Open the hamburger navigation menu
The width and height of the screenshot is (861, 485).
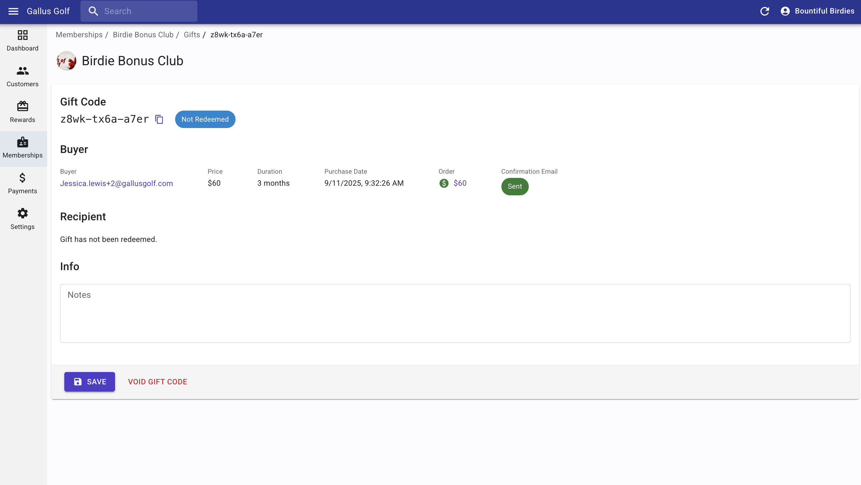tap(14, 11)
